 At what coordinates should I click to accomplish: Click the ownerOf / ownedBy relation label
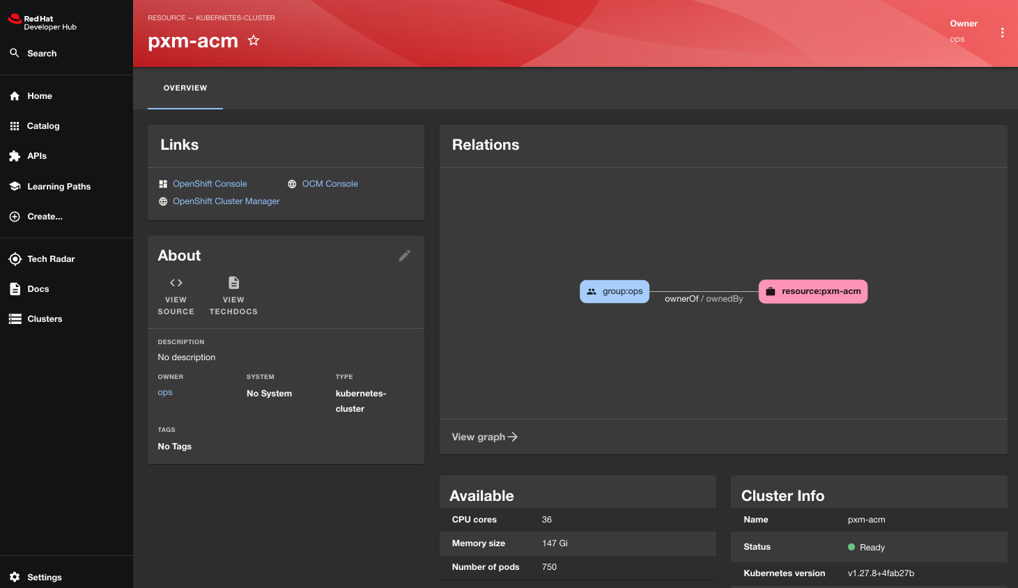[704, 299]
